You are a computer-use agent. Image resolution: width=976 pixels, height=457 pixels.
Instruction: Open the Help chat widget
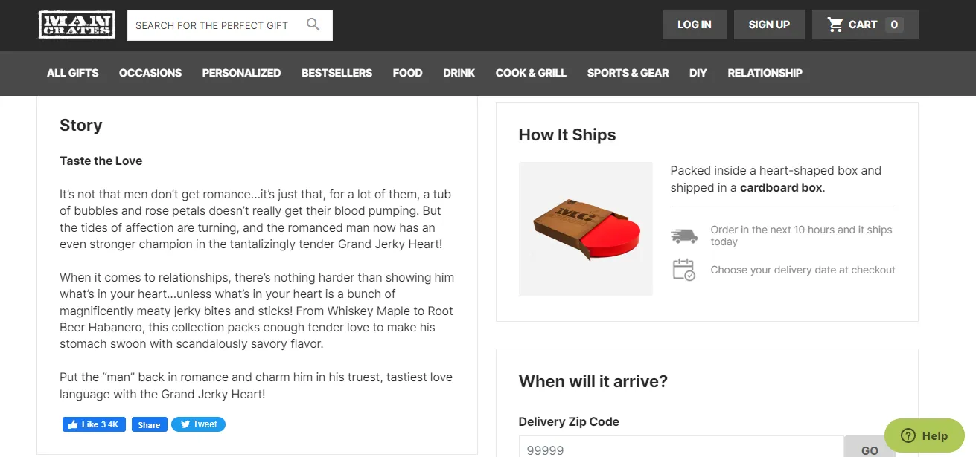(x=924, y=436)
